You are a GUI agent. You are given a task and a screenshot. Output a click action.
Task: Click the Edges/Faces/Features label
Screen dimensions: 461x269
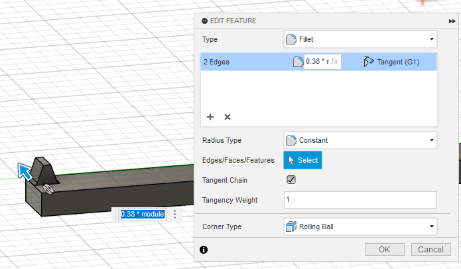238,160
